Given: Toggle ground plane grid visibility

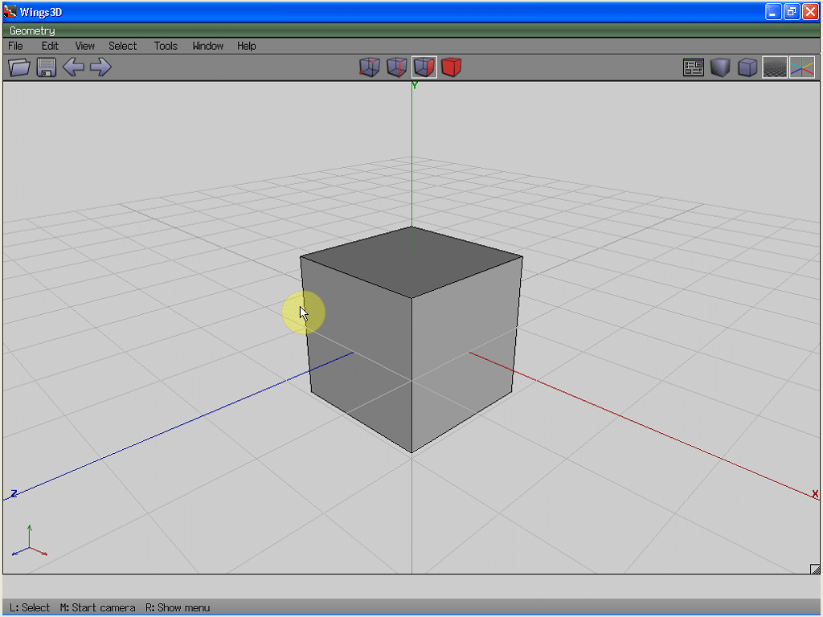Looking at the screenshot, I should coord(775,67).
